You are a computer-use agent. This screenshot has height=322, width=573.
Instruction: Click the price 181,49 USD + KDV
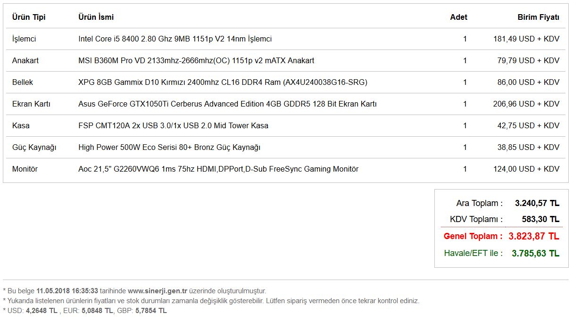(x=526, y=39)
